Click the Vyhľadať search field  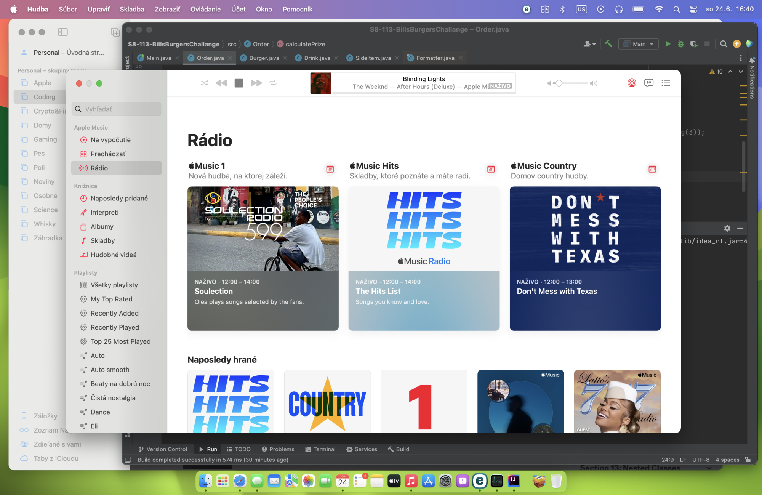pyautogui.click(x=117, y=109)
